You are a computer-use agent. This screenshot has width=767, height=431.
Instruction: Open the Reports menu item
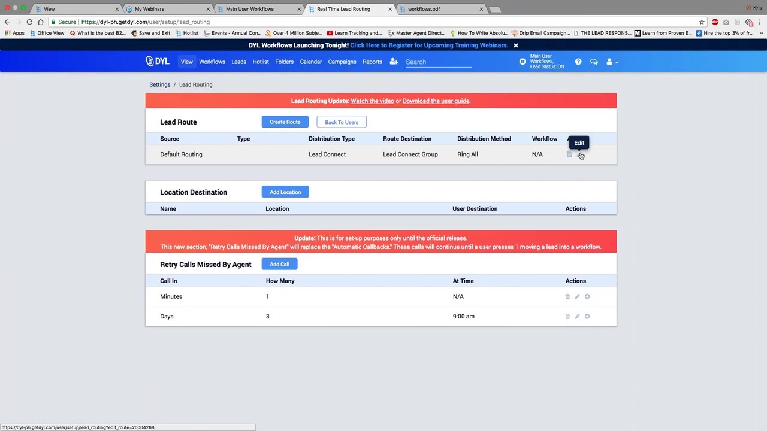tap(372, 62)
